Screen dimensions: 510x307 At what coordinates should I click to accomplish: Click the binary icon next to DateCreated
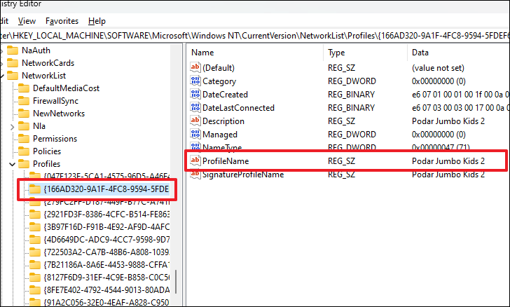point(195,95)
